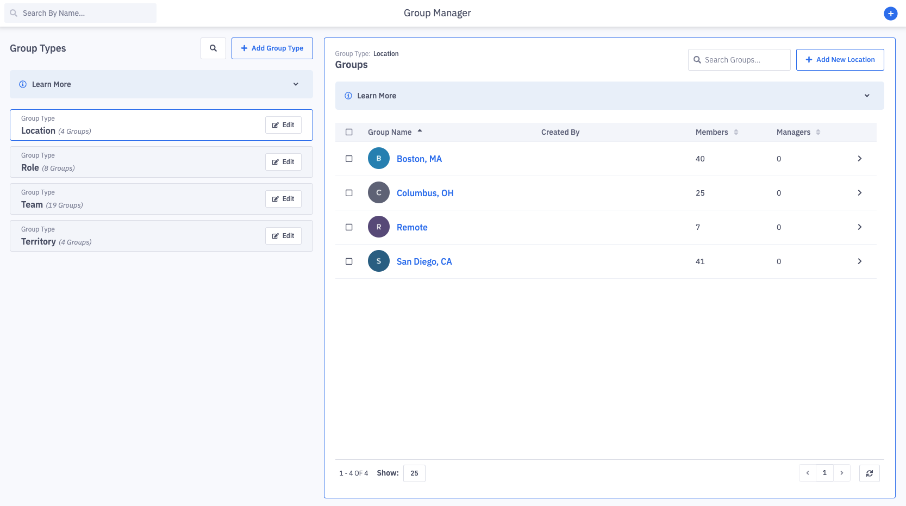Open the Show 25 page size dropdown
Viewport: 906px width, 506px height.
point(414,473)
